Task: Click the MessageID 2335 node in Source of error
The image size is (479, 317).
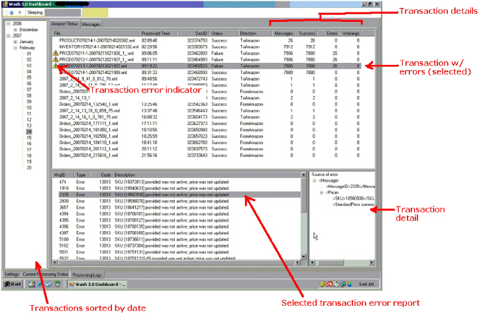Action: click(x=350, y=187)
